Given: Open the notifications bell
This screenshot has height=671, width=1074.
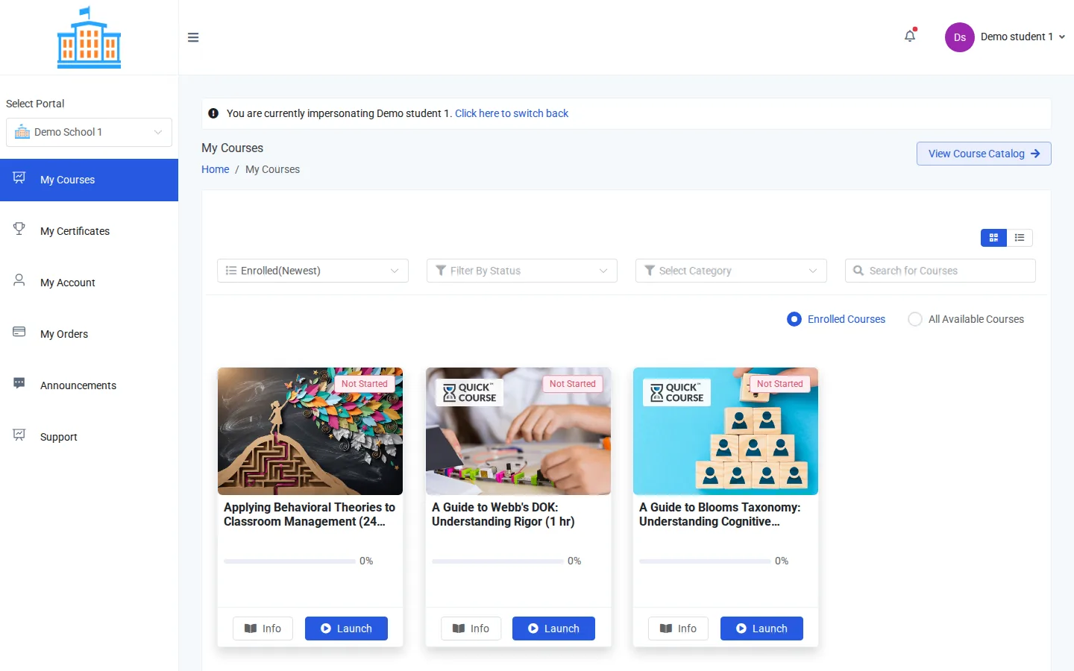Looking at the screenshot, I should coord(910,36).
